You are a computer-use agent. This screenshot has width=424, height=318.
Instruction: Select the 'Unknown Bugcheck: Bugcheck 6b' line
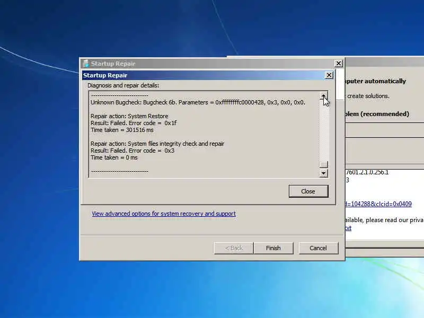coord(198,102)
